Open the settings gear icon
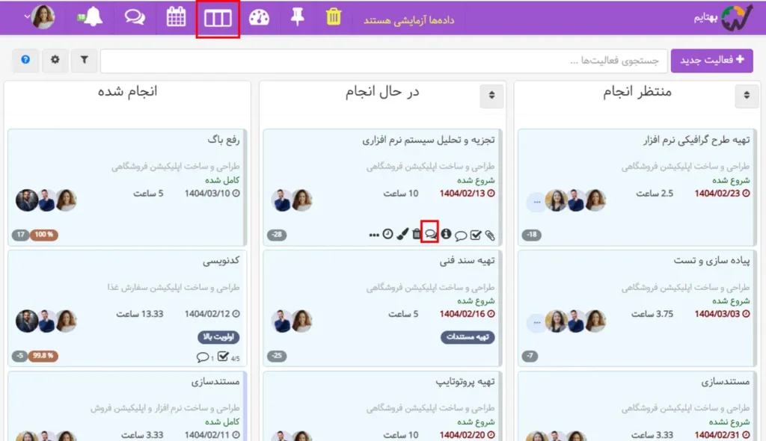 pyautogui.click(x=55, y=61)
